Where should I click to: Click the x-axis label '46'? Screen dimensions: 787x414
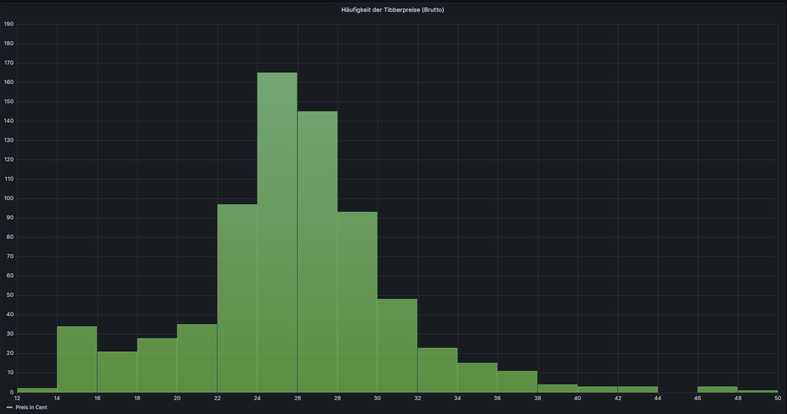(698, 398)
